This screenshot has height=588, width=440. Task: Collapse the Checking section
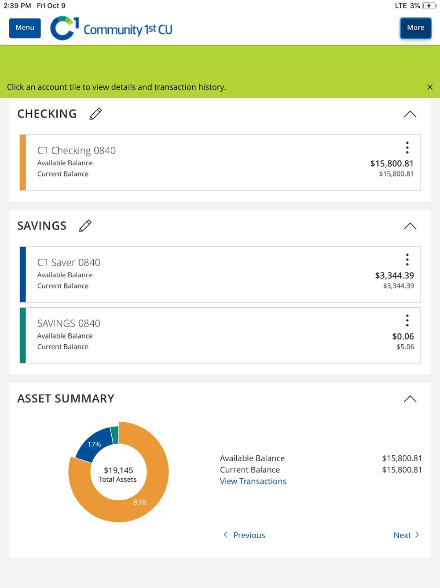pos(410,114)
